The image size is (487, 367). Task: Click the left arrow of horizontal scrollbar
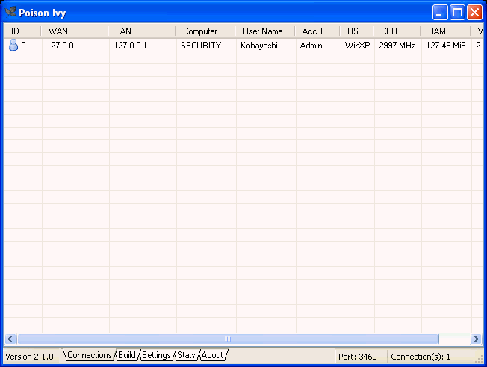[10, 339]
